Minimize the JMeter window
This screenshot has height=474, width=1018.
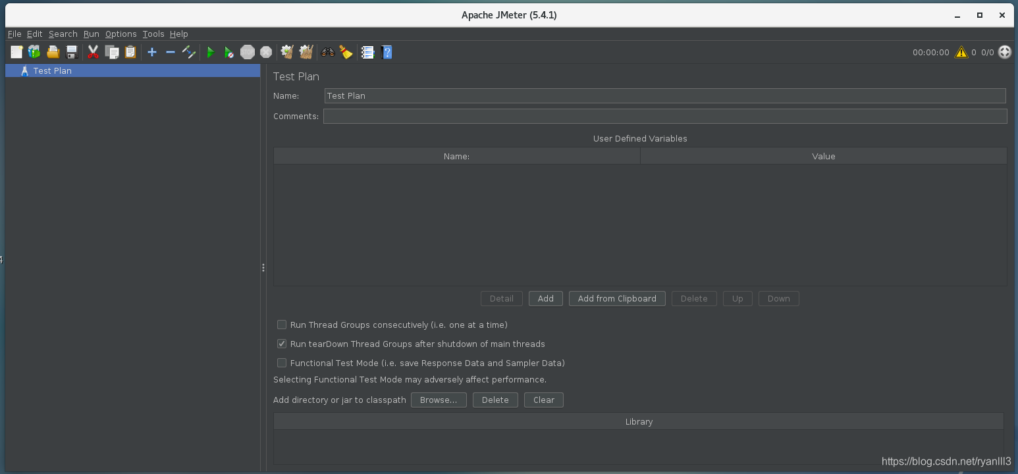pos(957,14)
